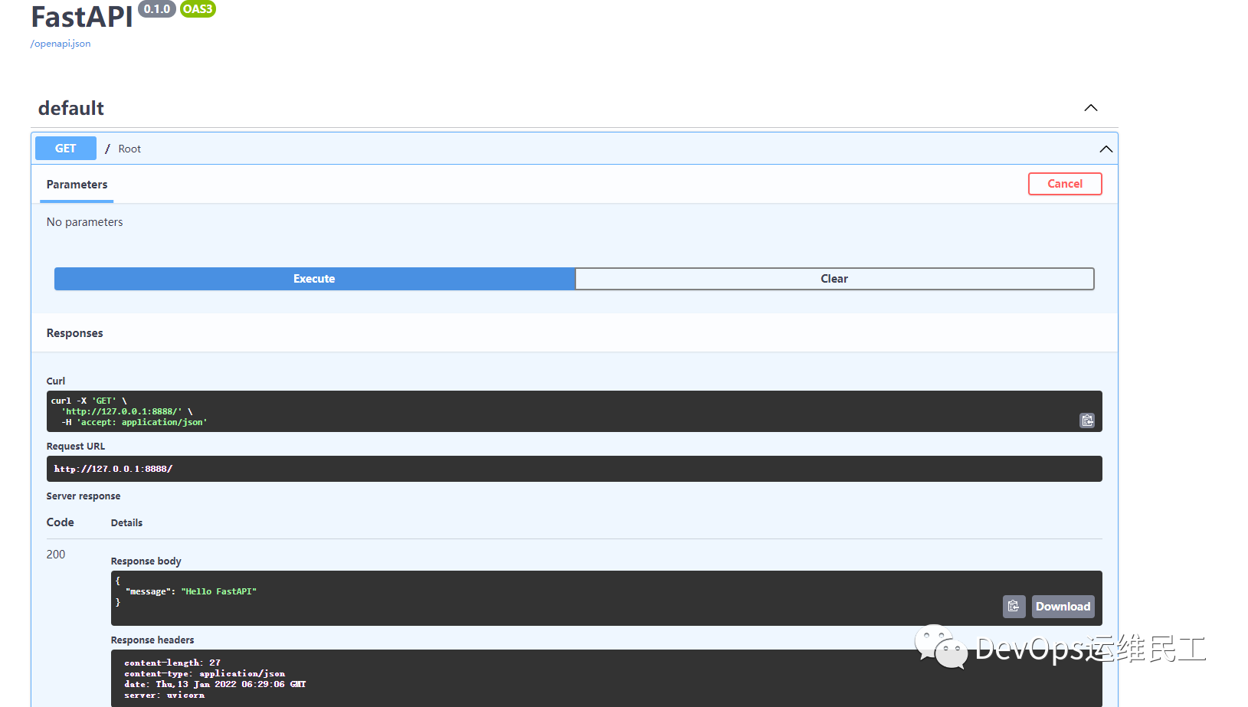Copy the curl command to clipboard
The height and width of the screenshot is (707, 1248).
pos(1087,420)
